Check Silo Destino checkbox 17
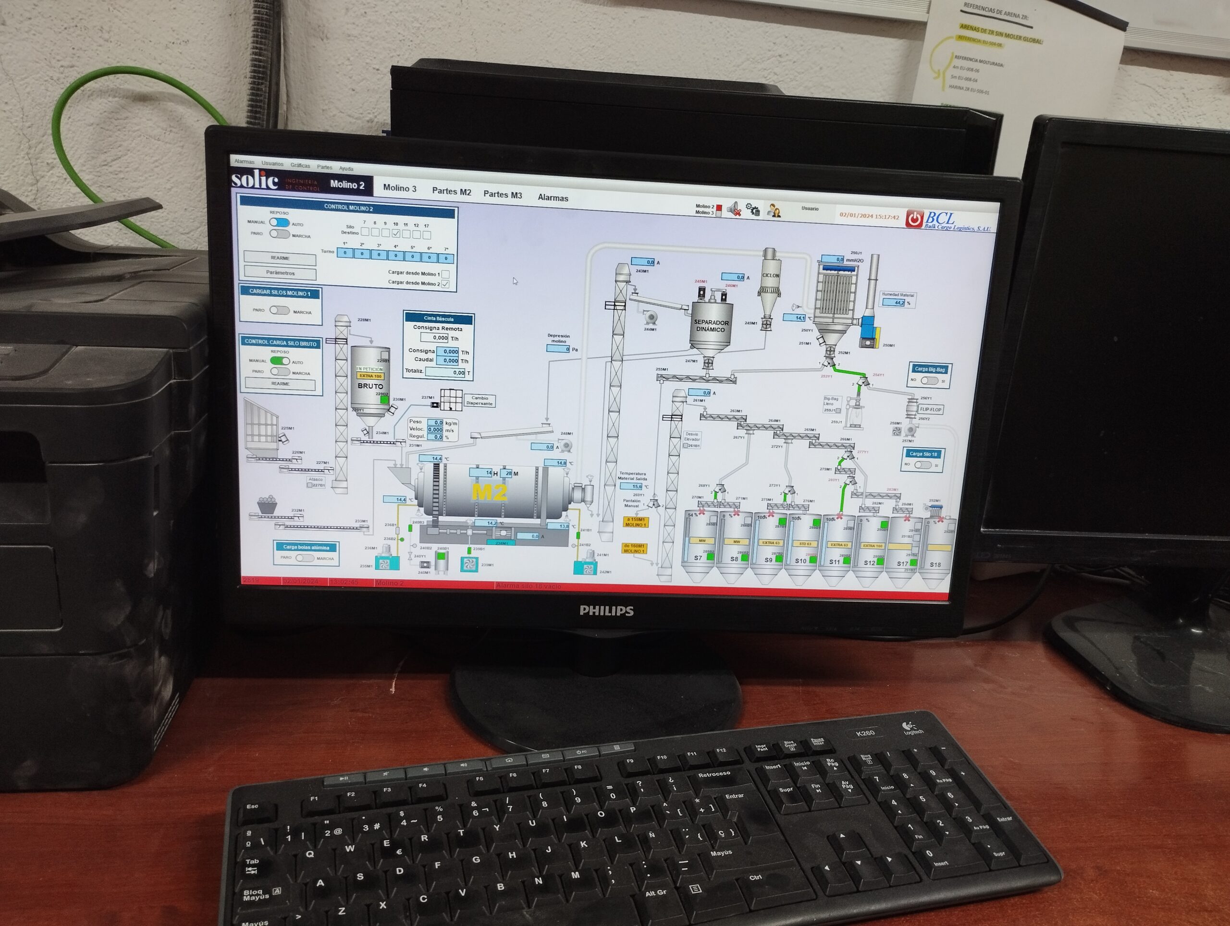Screen dimensions: 1230x926 pyautogui.click(x=427, y=235)
